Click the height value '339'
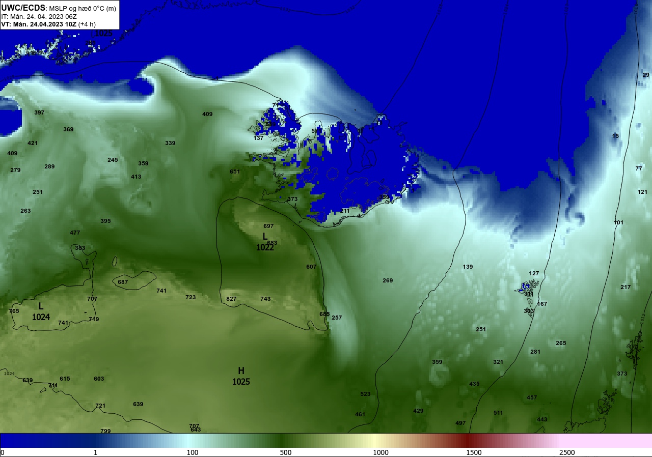The width and height of the screenshot is (652, 457). (x=170, y=143)
